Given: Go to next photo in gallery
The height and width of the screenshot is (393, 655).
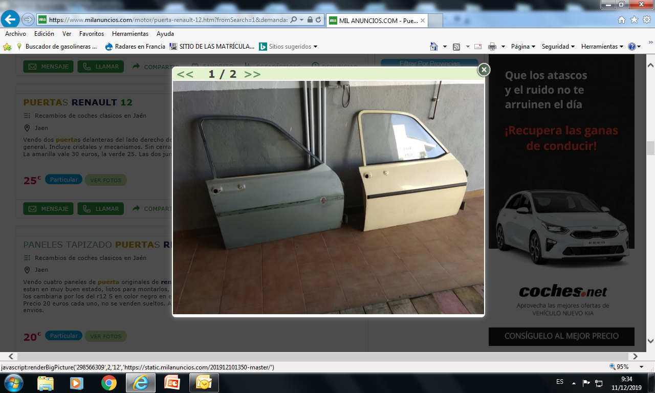Looking at the screenshot, I should 252,74.
